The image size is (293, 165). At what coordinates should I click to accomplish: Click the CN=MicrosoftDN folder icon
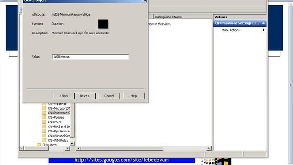coord(44,108)
